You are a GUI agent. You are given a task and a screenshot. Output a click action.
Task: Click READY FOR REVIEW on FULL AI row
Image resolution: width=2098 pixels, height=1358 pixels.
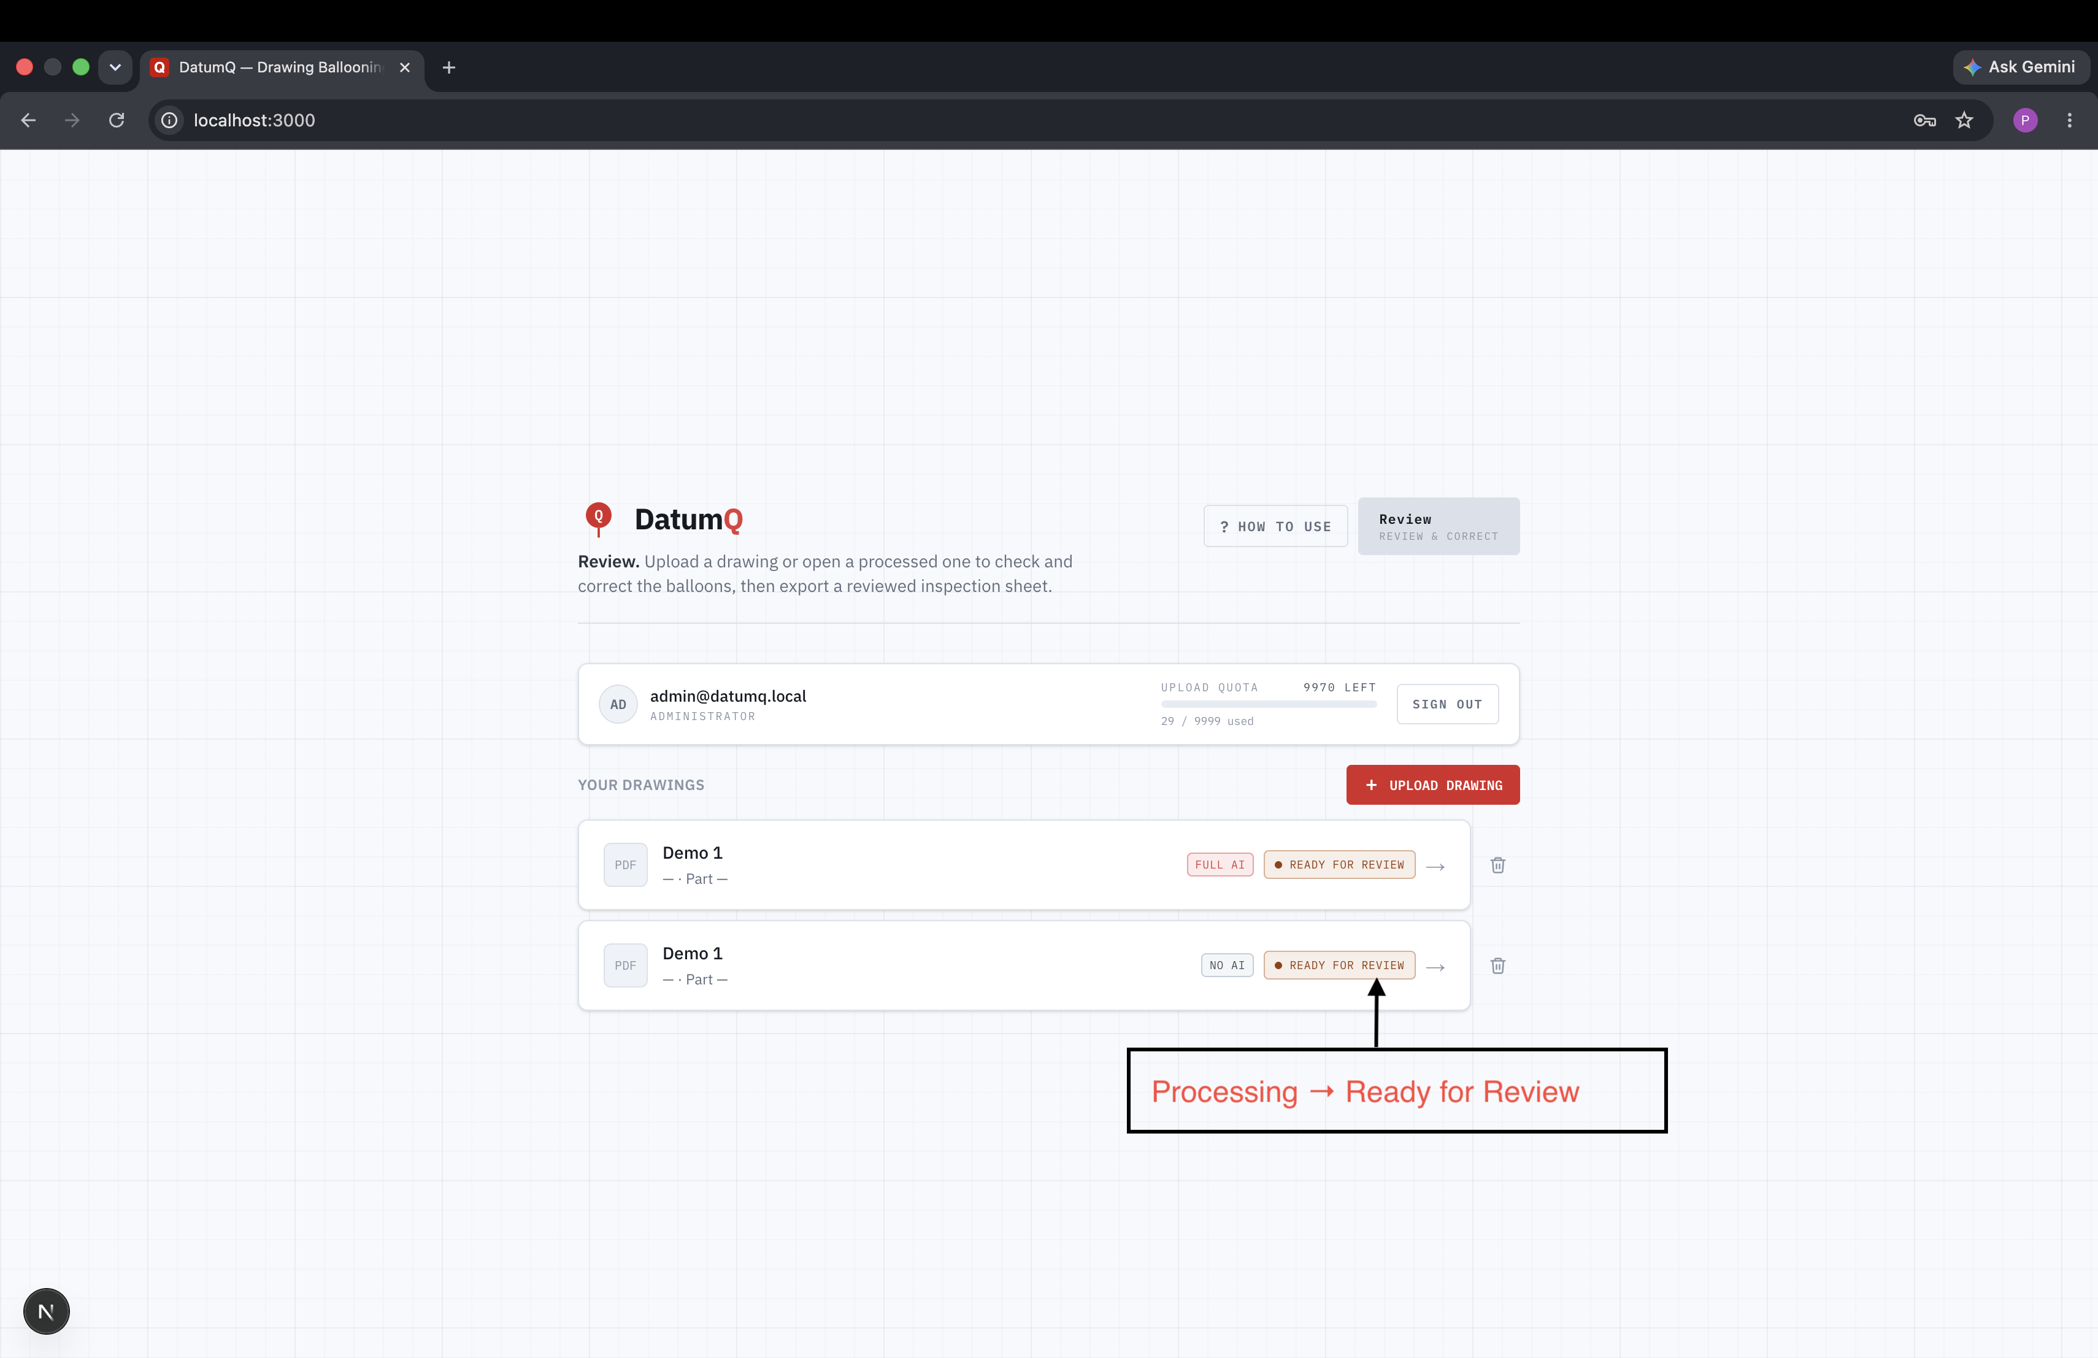click(1339, 864)
